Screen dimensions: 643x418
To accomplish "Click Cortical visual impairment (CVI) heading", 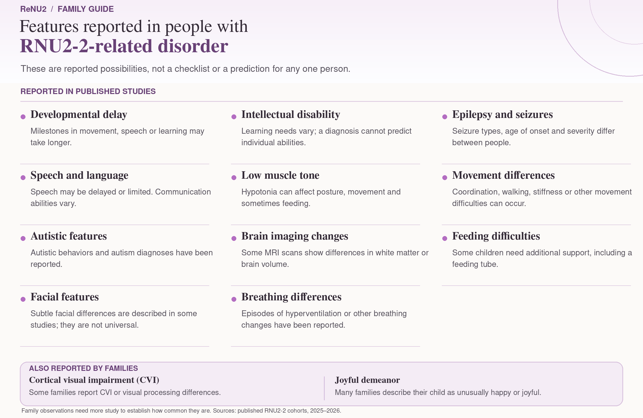I will point(94,380).
